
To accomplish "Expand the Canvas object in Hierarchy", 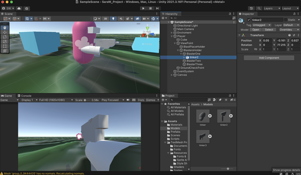I will (x=172, y=75).
